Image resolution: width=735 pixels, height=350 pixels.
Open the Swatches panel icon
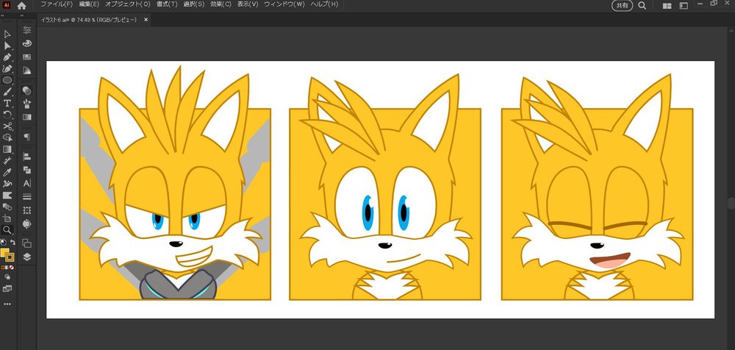tap(26, 57)
